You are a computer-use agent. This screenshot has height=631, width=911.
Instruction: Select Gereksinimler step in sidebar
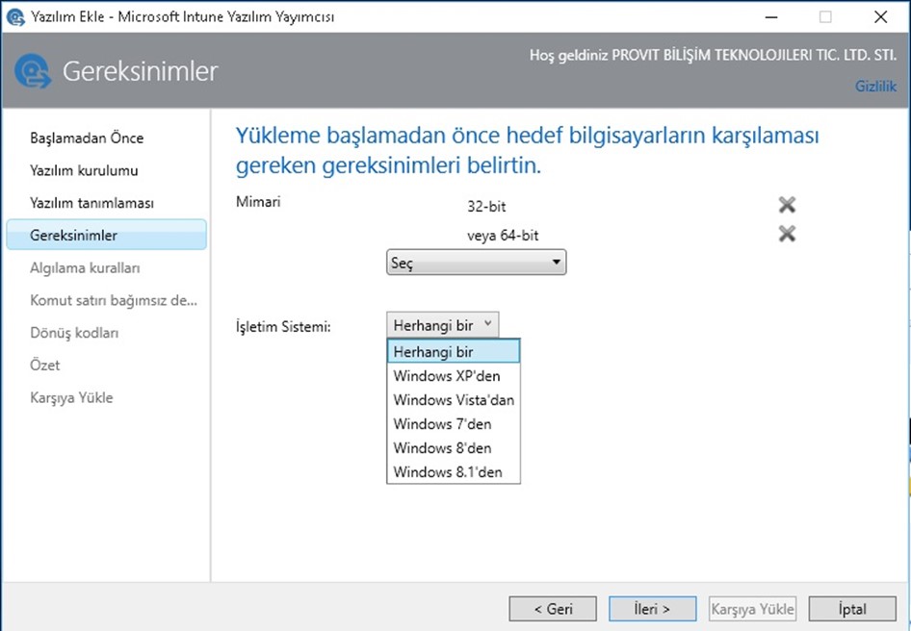(74, 236)
